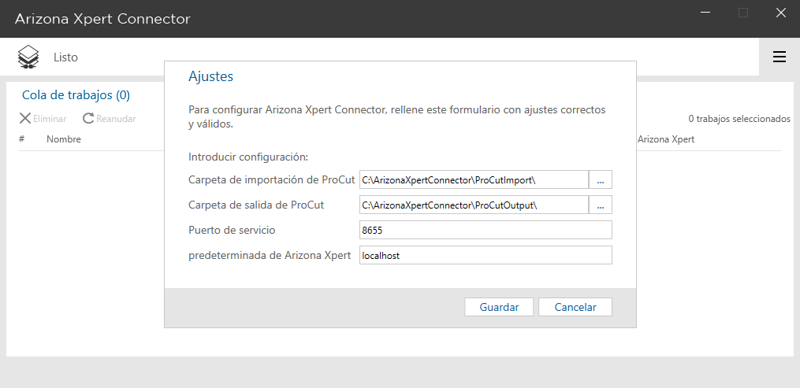Browse for the ProCut import folder

tap(601, 179)
